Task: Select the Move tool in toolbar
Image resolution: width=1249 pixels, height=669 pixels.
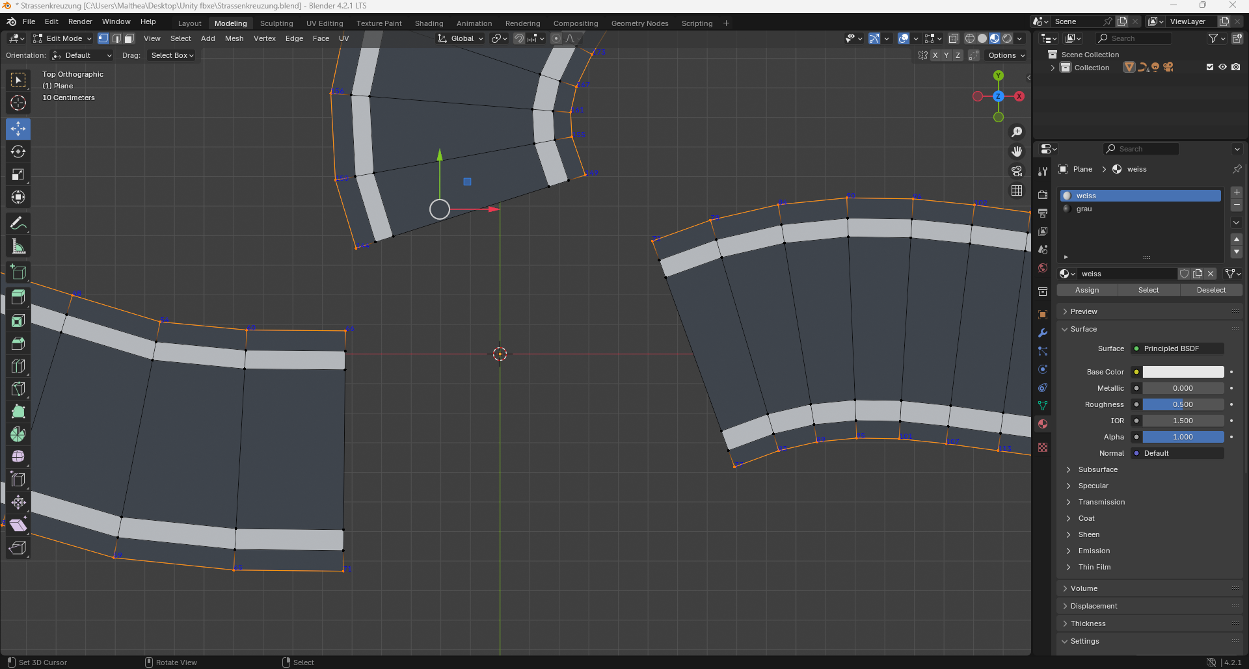Action: [18, 129]
